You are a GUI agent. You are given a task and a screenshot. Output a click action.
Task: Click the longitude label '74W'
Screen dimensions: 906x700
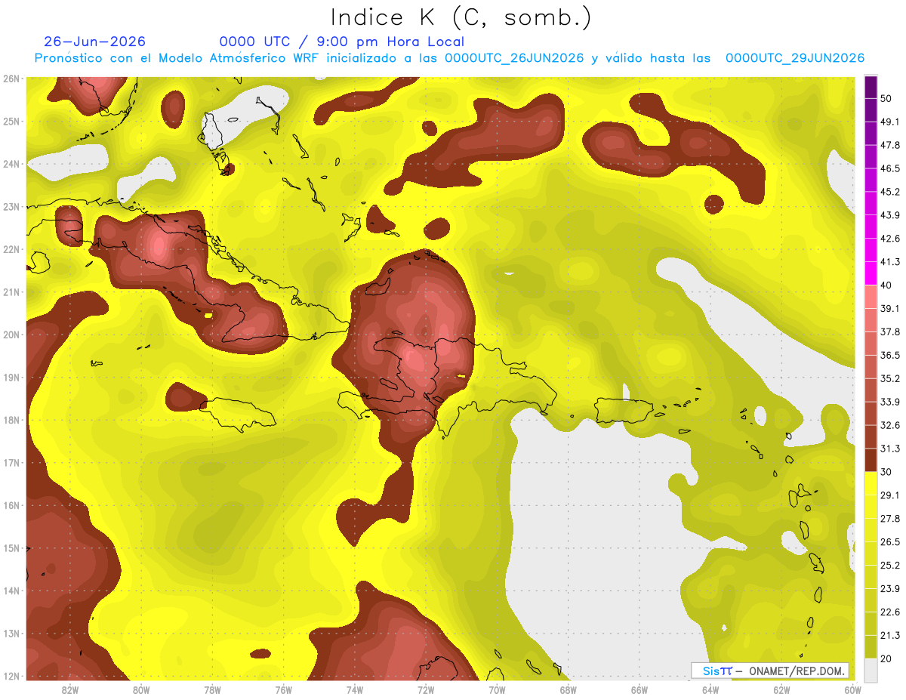355,689
